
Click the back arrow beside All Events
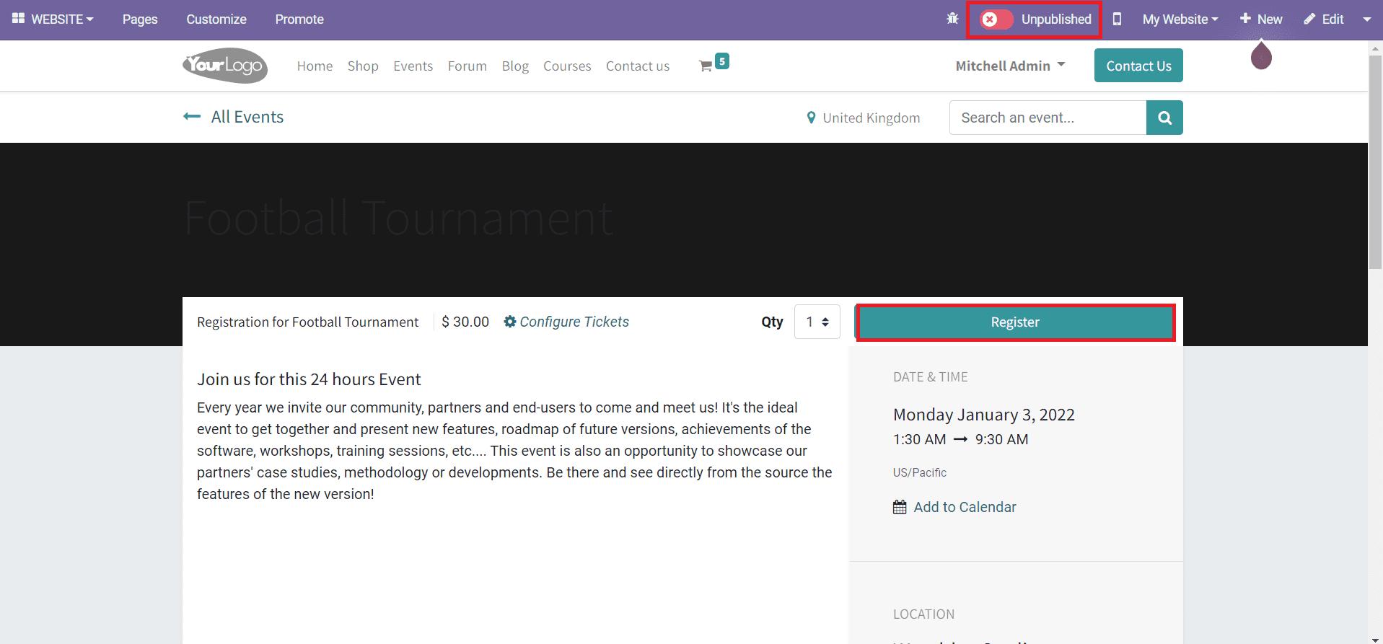pyautogui.click(x=192, y=117)
